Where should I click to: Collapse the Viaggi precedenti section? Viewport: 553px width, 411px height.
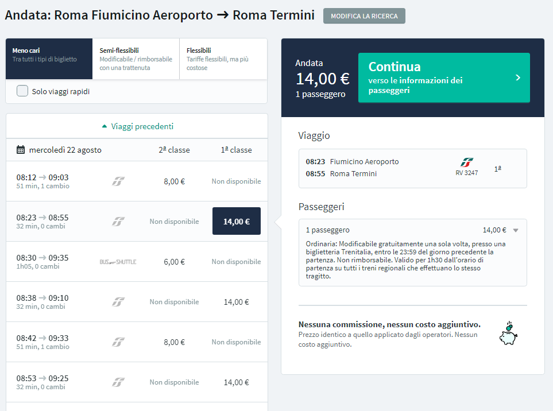point(136,125)
